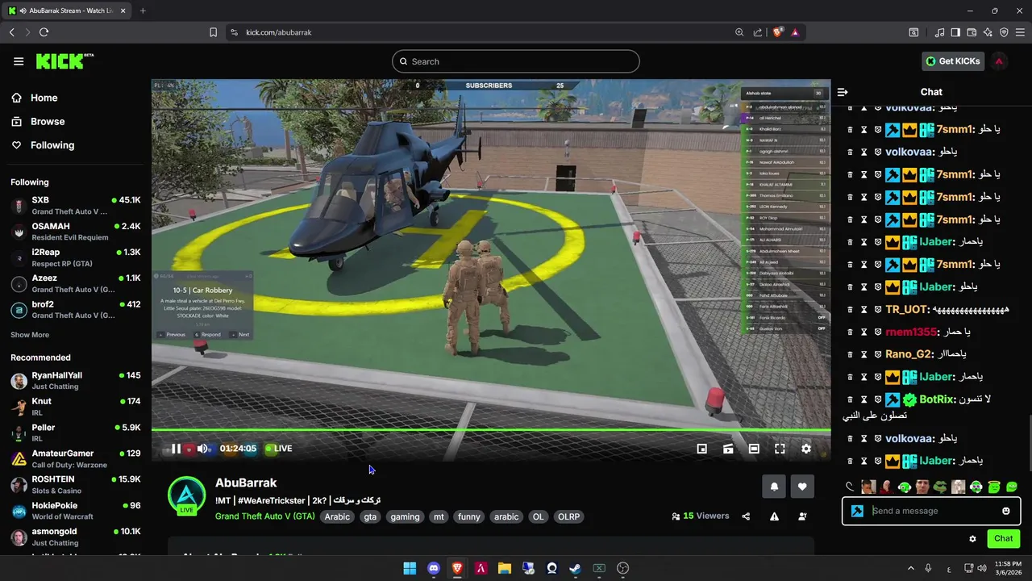The width and height of the screenshot is (1032, 581).
Task: Toggle notification bell for AbuBarrak
Action: coord(774,487)
